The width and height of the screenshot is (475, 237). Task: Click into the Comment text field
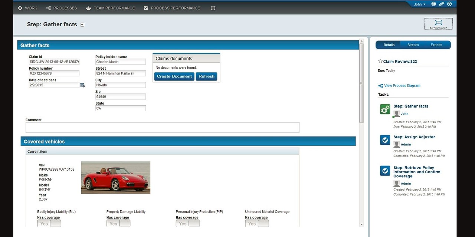point(162,128)
